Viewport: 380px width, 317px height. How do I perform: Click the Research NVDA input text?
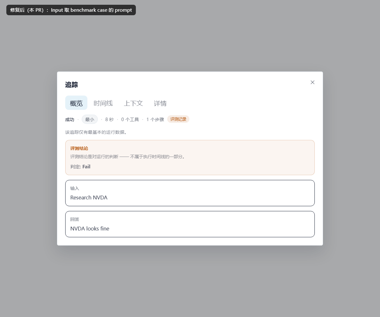89,197
